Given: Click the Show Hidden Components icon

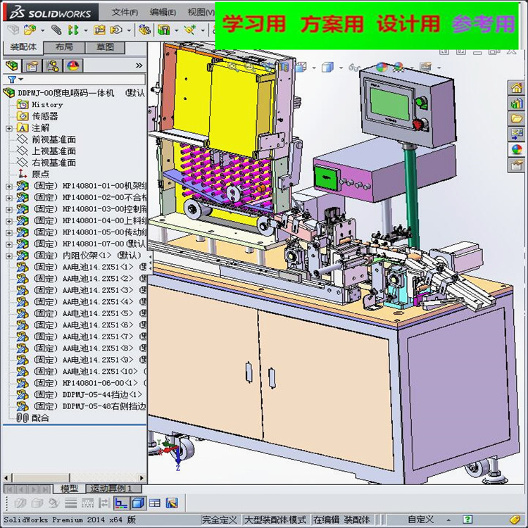Looking at the screenshot, I should (145, 30).
